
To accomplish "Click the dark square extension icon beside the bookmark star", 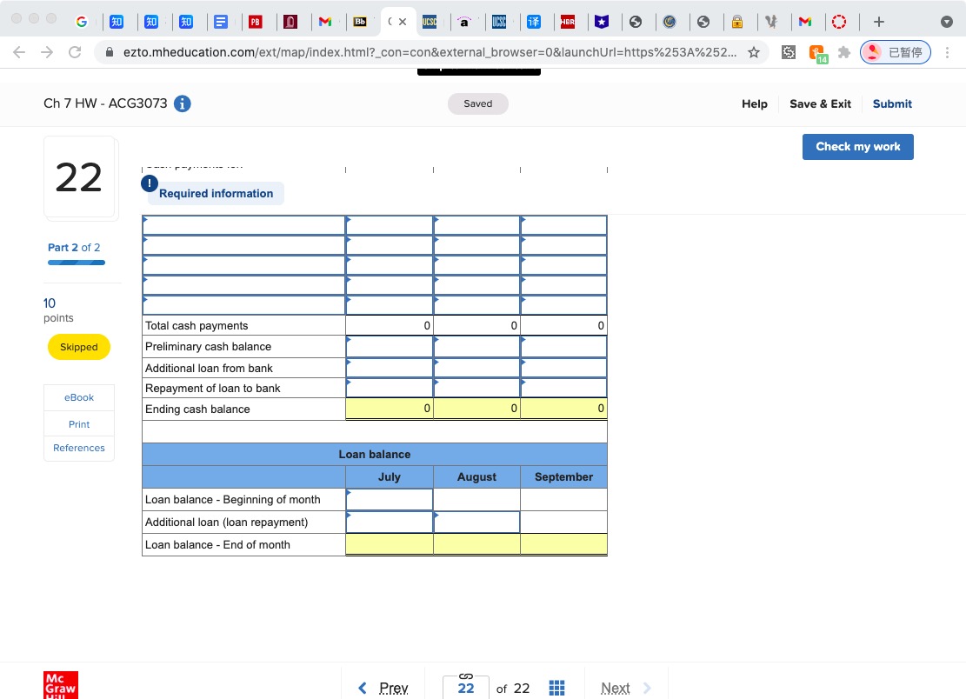I will (x=789, y=52).
